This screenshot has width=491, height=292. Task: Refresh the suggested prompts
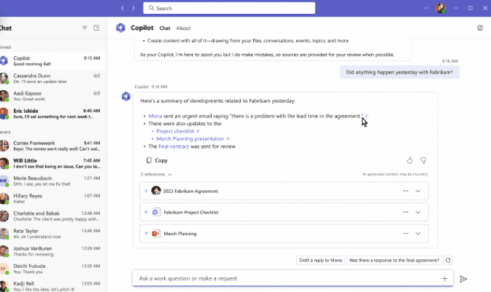(x=448, y=260)
